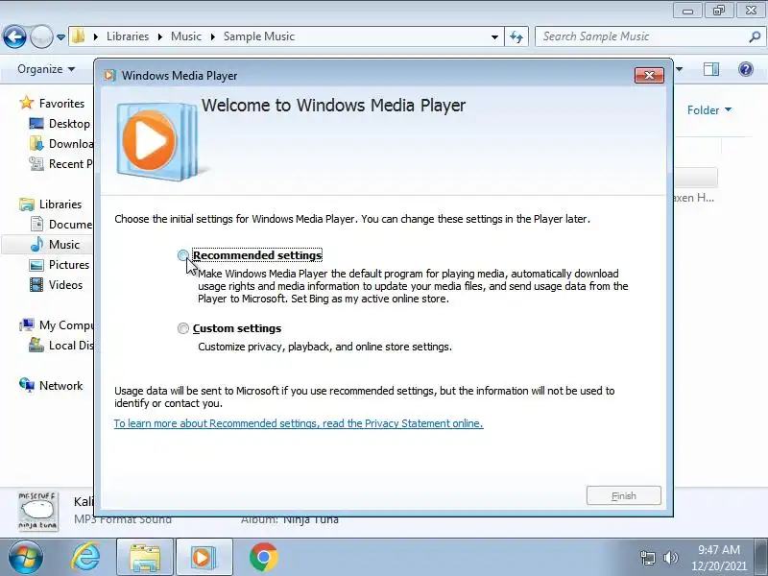This screenshot has width=768, height=576.
Task: Click the Desktop monitor icon
Action: pyautogui.click(x=36, y=124)
